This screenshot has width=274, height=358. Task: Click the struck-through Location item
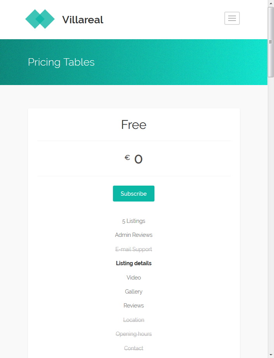(x=134, y=320)
